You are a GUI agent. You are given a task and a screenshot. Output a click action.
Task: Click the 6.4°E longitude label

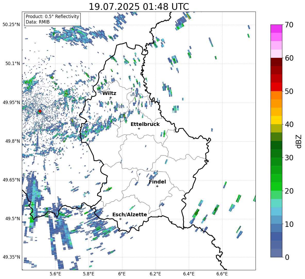point(189,274)
